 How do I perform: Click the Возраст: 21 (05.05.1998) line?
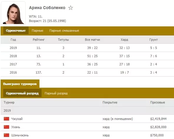click(47, 21)
